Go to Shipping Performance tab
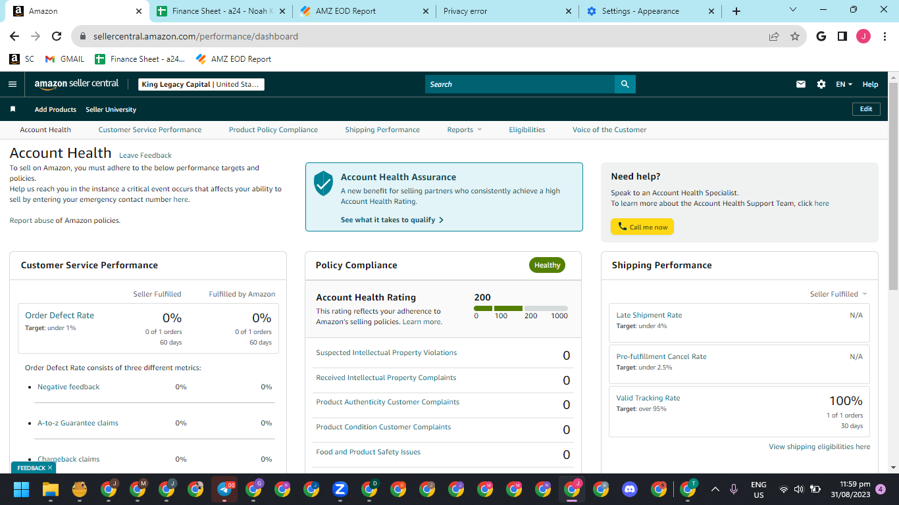This screenshot has width=899, height=505. pos(382,130)
